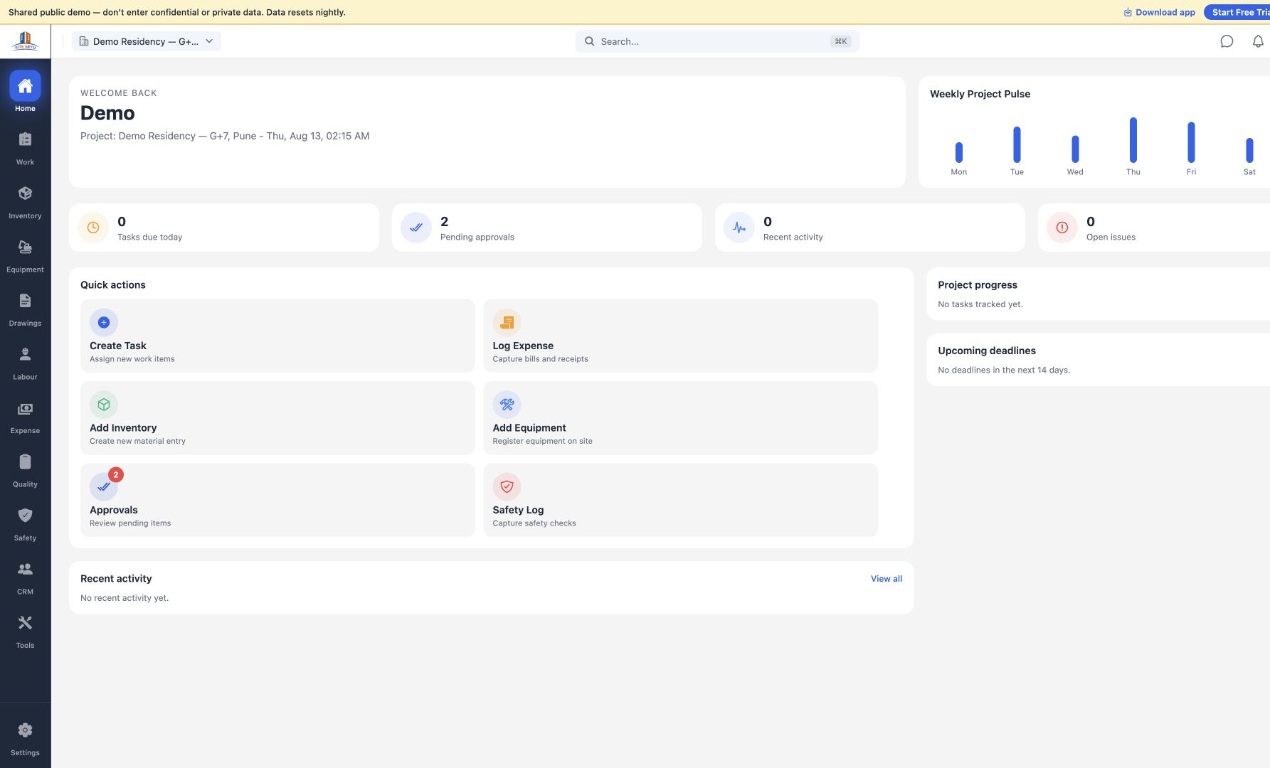Open the Drawings section icon
The width and height of the screenshot is (1270, 768).
tap(25, 301)
